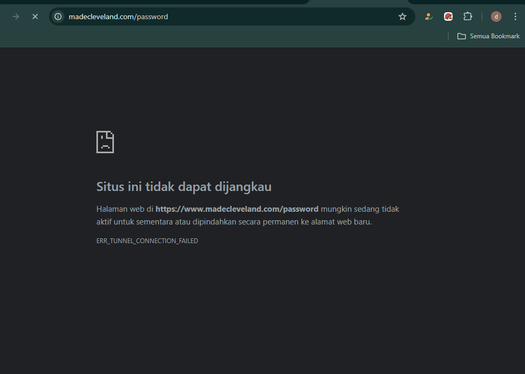Click the ERR_TUNNEL_CONNECTION_FAILED error code
This screenshot has width=525, height=374.
click(x=147, y=241)
